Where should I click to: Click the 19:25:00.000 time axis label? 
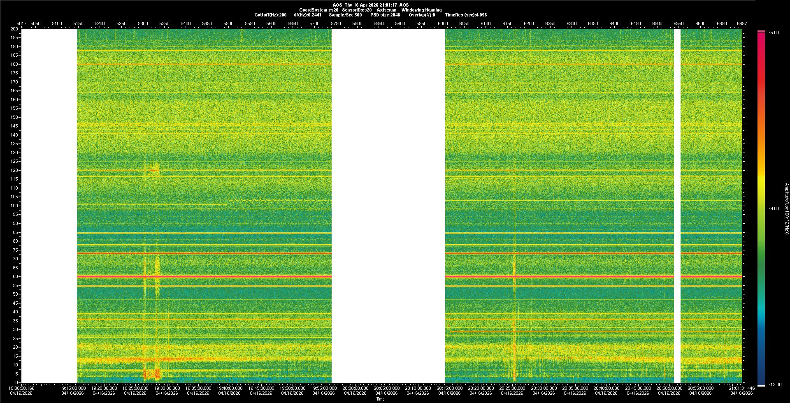136,388
